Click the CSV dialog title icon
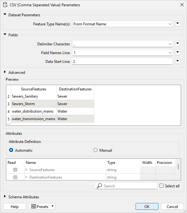The image size is (187, 213). point(5,5)
